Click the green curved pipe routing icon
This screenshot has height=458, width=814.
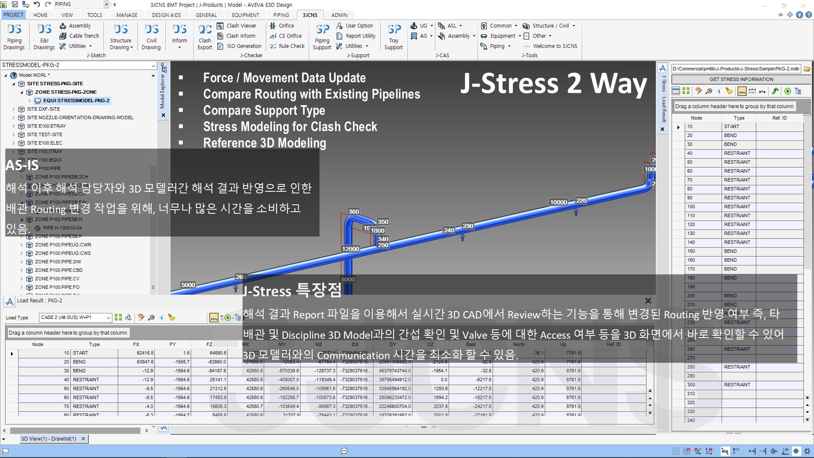(x=775, y=91)
